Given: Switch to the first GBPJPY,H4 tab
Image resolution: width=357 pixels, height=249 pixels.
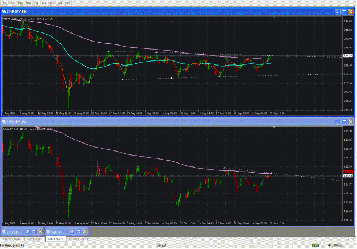Looking at the screenshot, I should coord(34,239).
